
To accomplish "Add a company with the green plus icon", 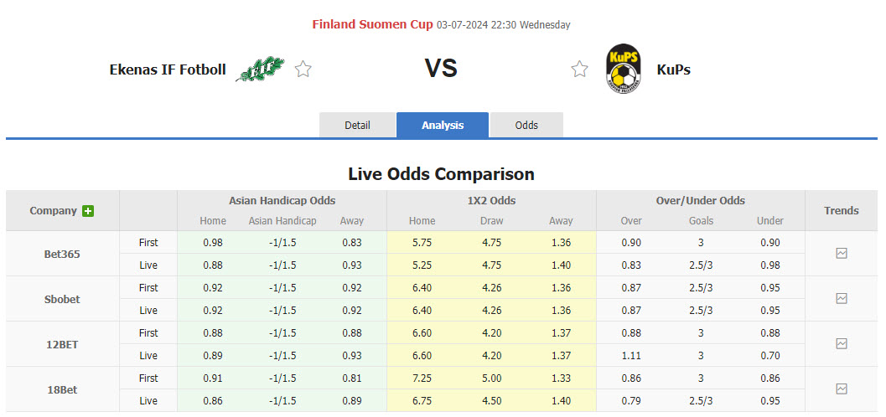I will [x=87, y=211].
